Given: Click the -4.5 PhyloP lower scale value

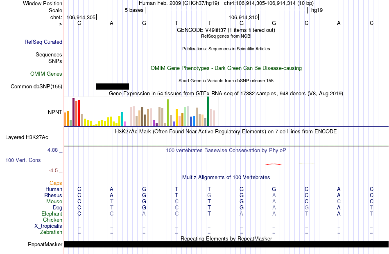Looking at the screenshot, I should 53,171.
